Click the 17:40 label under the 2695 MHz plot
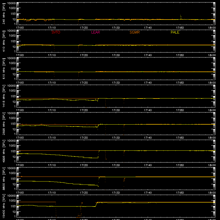Image resolution: width=220 pixels, height=220 pixels. [148, 138]
